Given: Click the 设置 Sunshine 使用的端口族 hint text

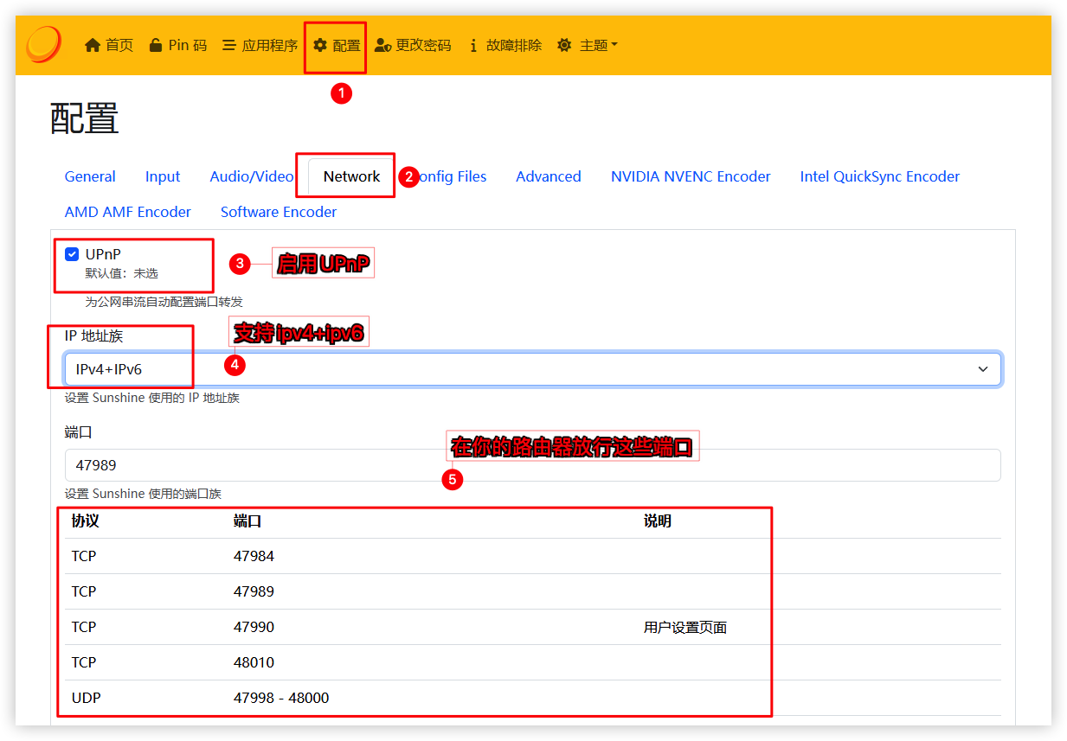Looking at the screenshot, I should pos(143,494).
